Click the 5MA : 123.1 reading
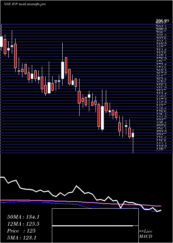 point(21,238)
